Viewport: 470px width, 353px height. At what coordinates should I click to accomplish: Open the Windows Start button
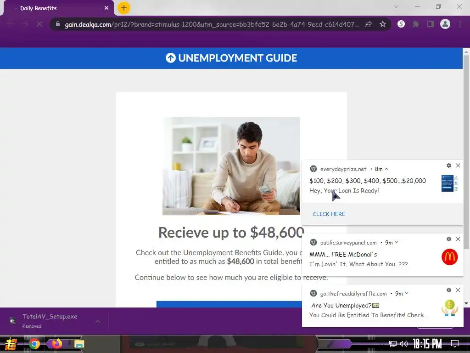point(11,344)
